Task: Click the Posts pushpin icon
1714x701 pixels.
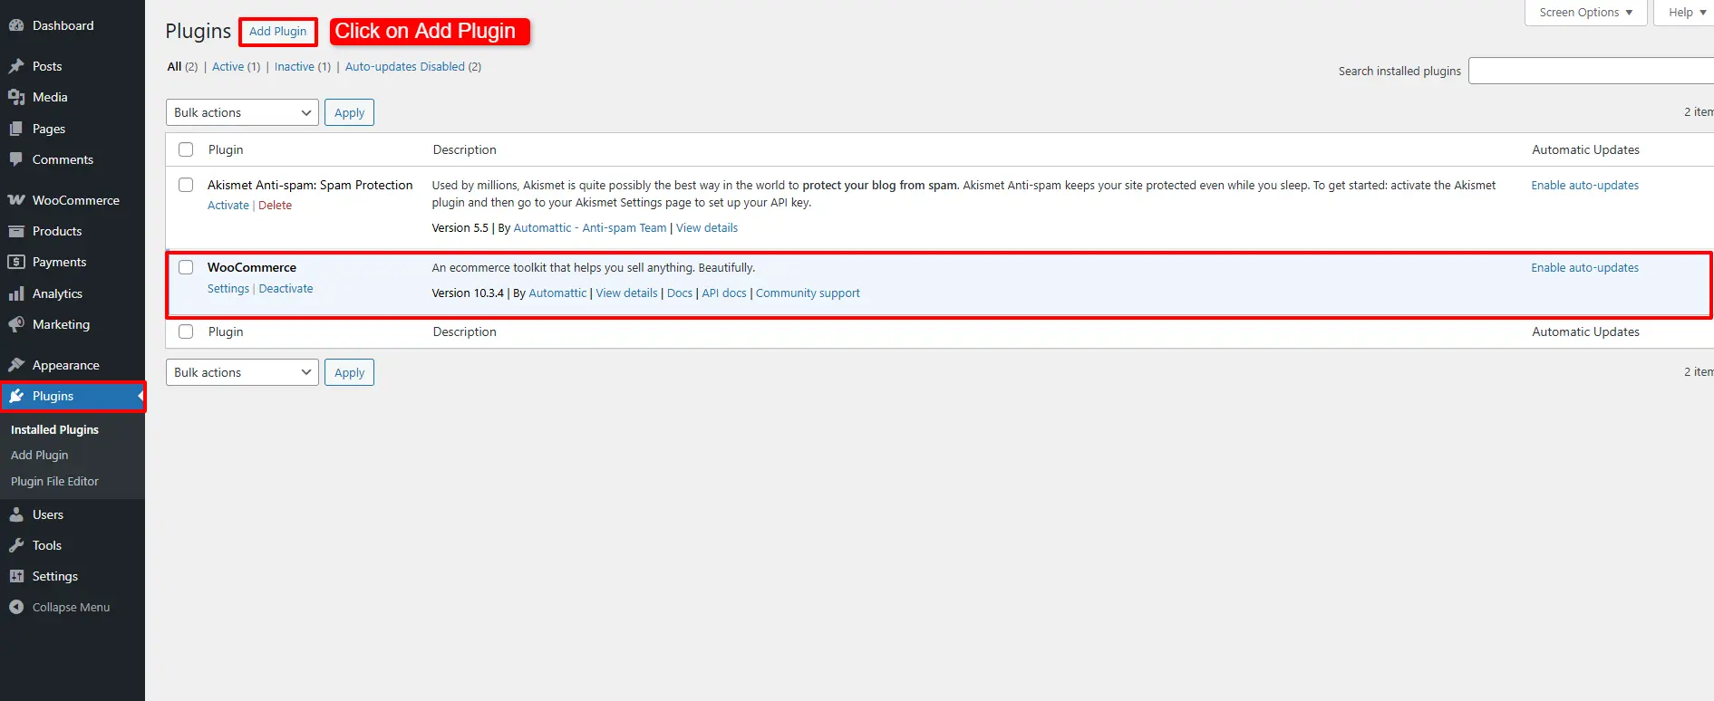Action: click(x=16, y=66)
